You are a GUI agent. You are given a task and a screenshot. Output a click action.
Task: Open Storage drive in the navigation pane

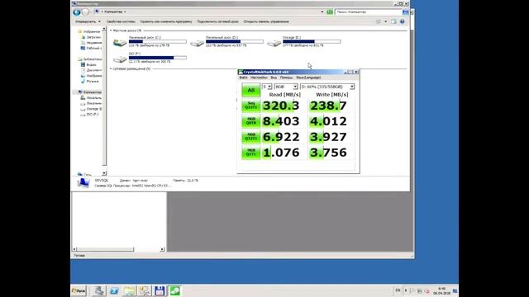[x=91, y=109]
